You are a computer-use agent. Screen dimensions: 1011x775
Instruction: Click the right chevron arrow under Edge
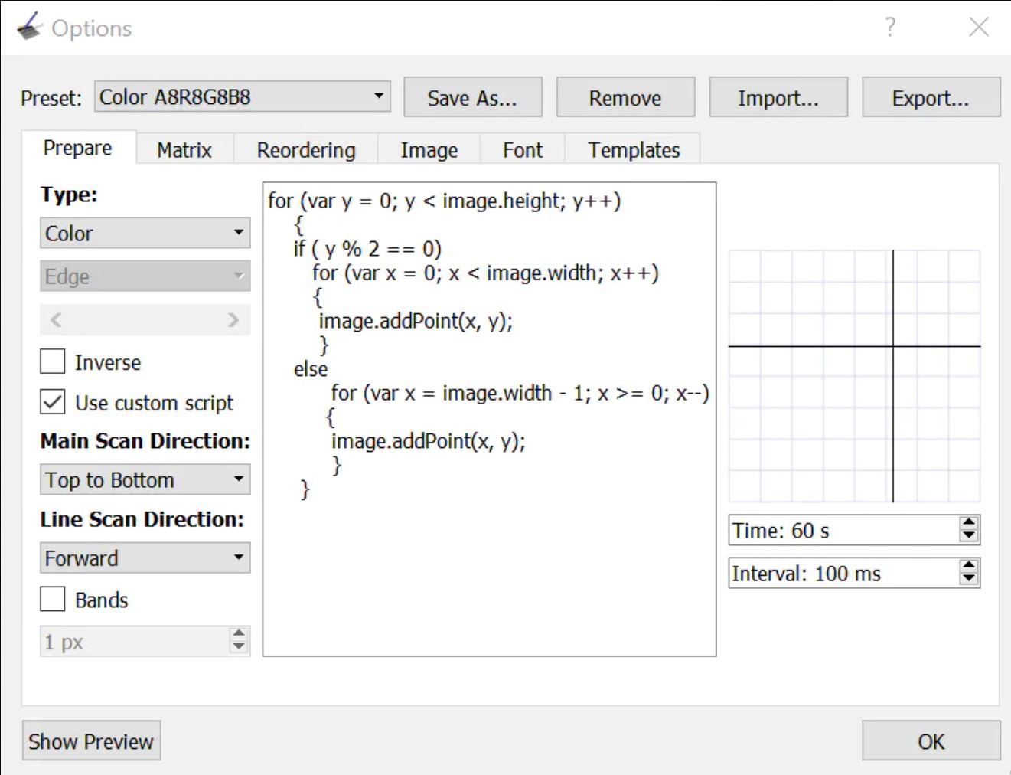click(235, 319)
